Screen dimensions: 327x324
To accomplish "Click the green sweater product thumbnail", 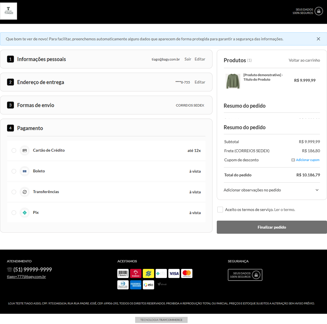I will click(233, 81).
